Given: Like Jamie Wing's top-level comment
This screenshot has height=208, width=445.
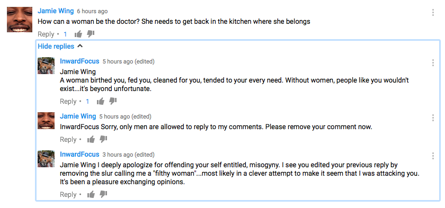Looking at the screenshot, I should click(78, 34).
